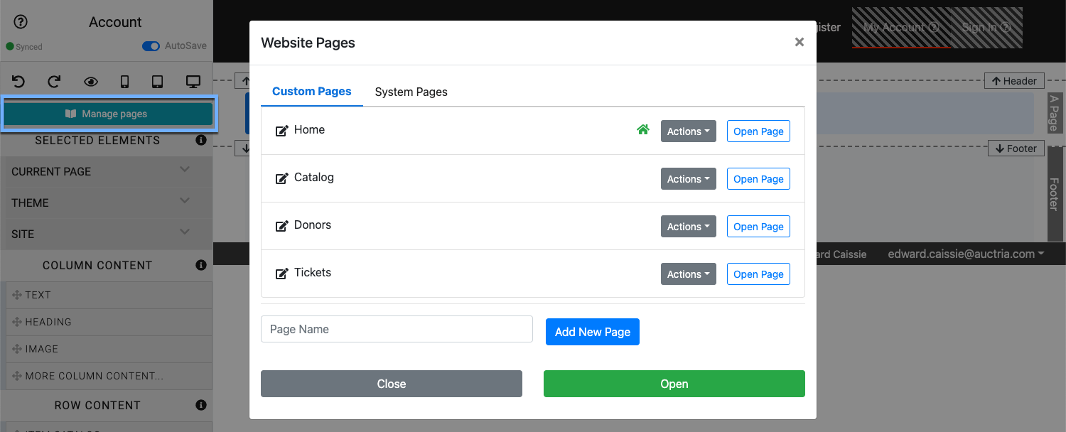
Task: Click the Add New Page button
Action: (x=592, y=332)
